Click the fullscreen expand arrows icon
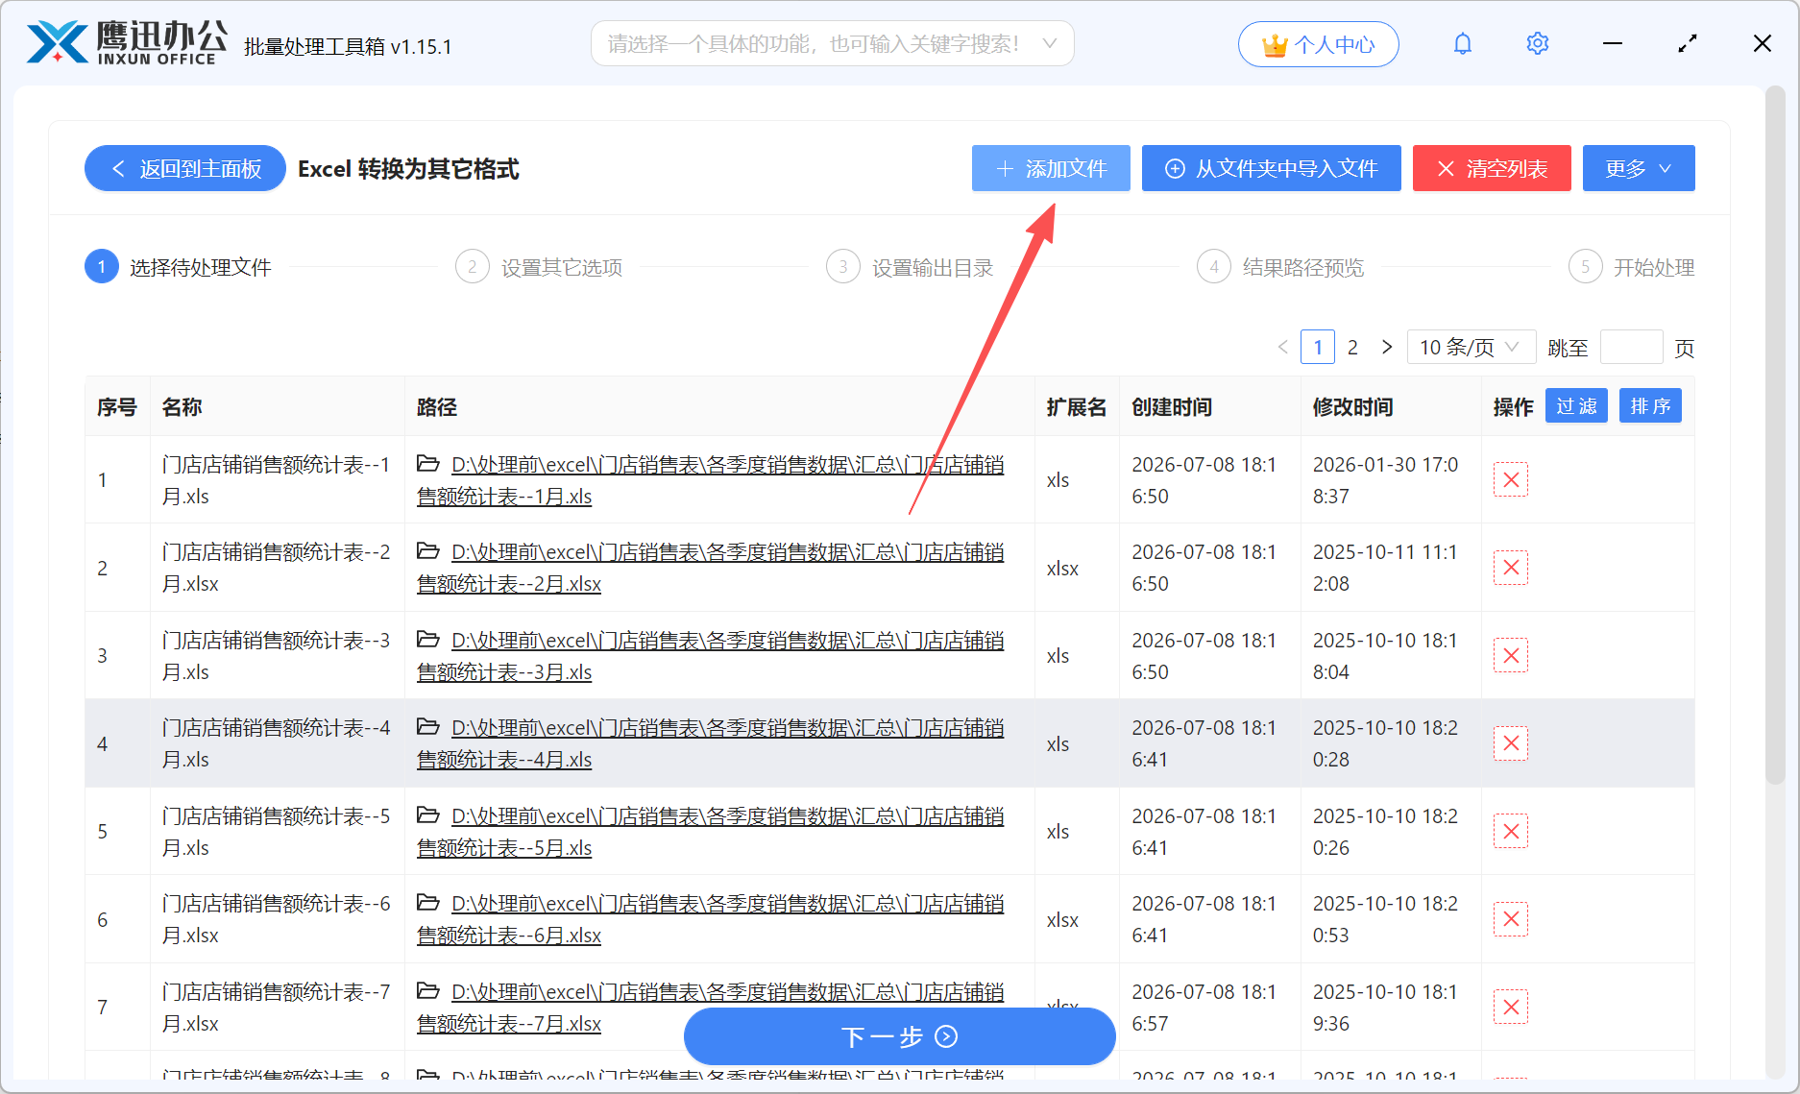The image size is (1800, 1094). 1688,44
